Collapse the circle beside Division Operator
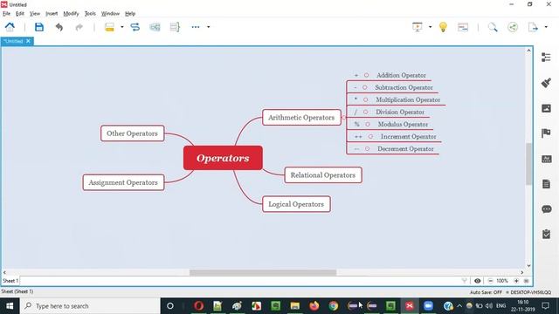 pos(365,112)
